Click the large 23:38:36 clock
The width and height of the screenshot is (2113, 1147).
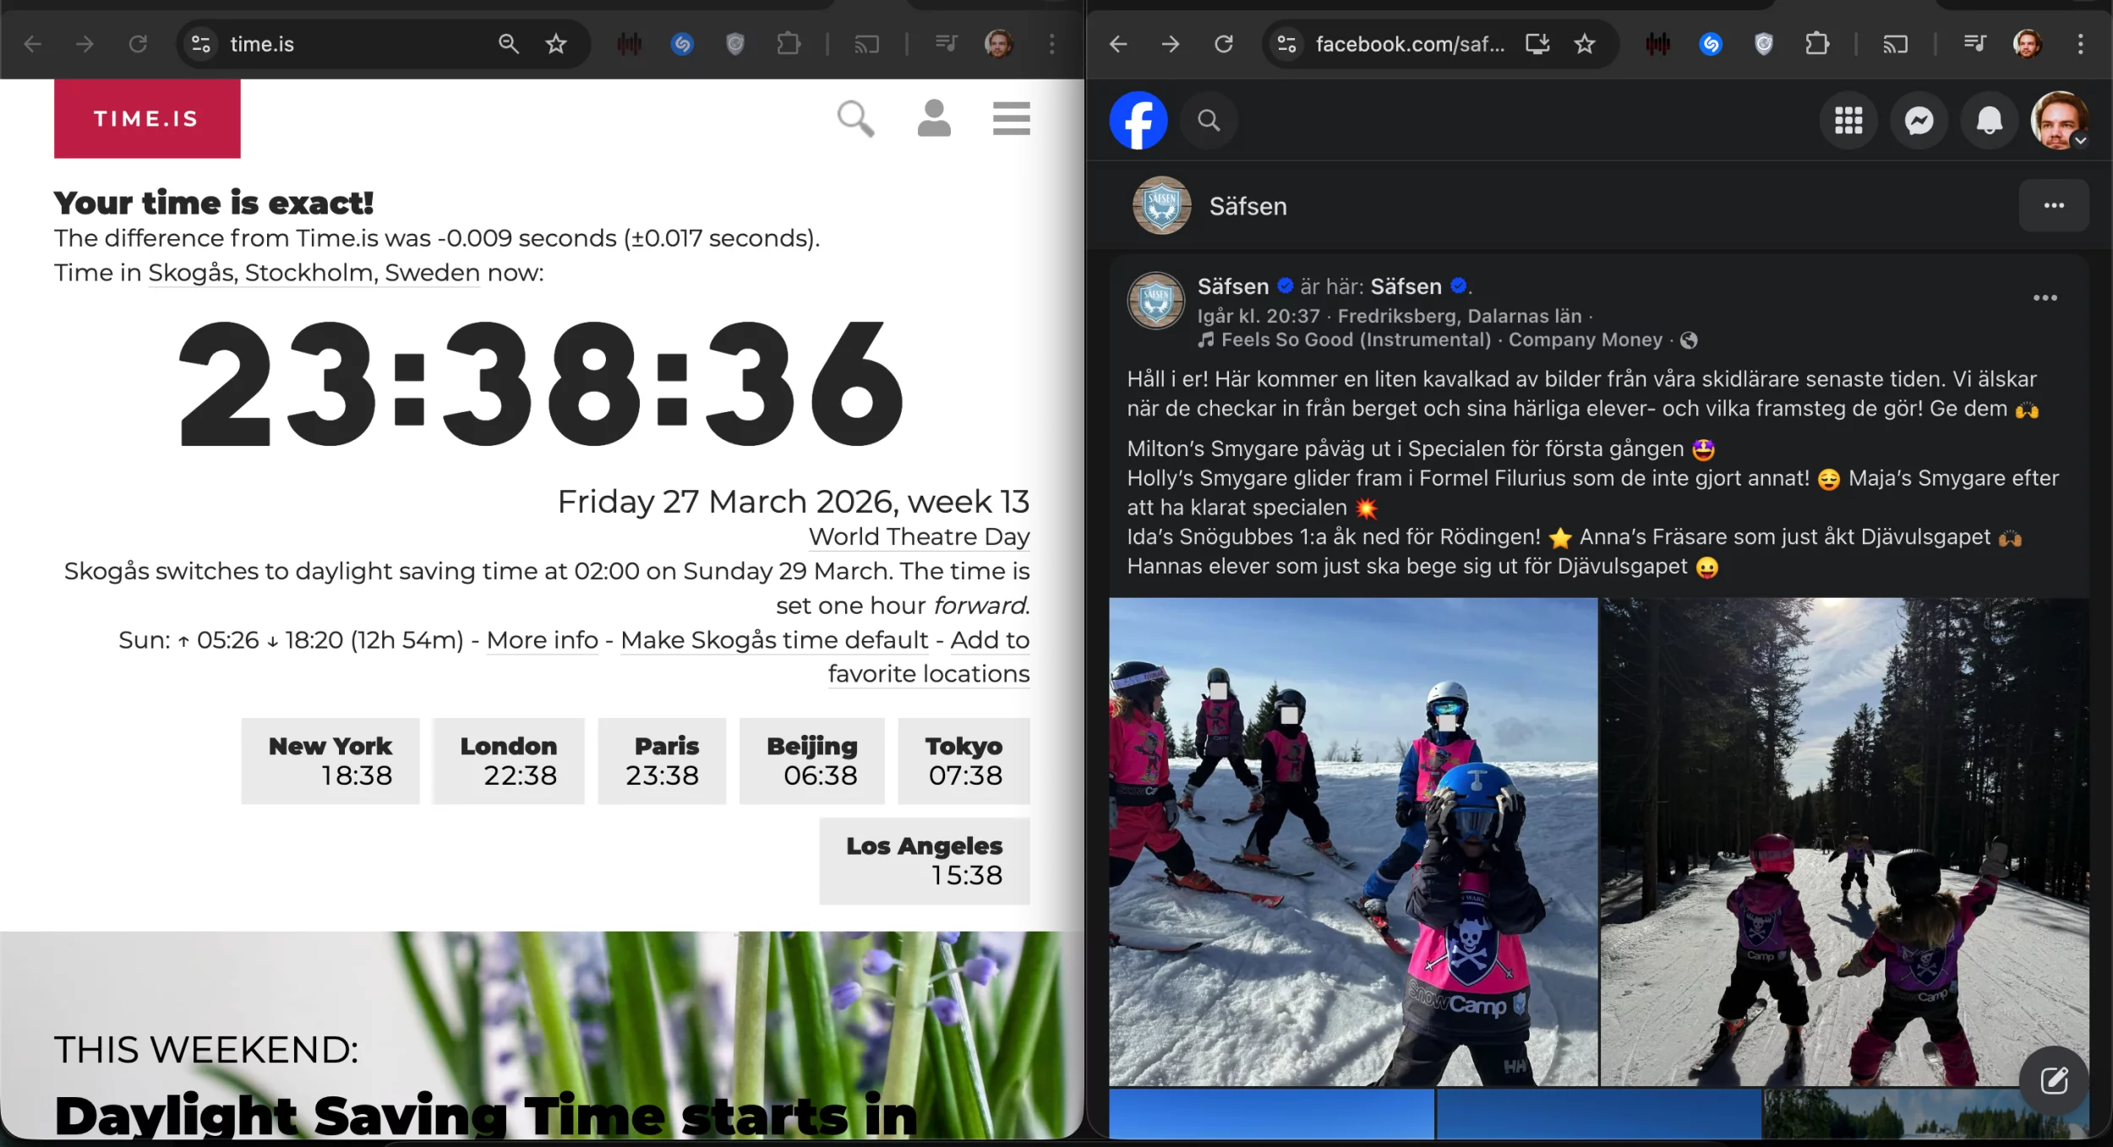click(541, 384)
